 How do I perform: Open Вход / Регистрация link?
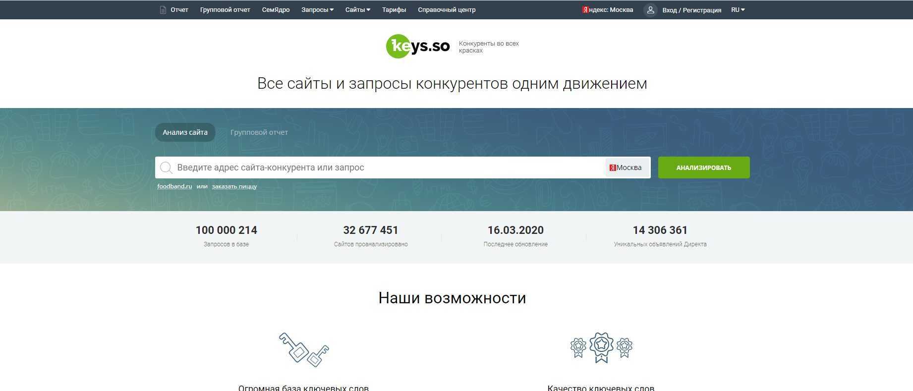[692, 10]
